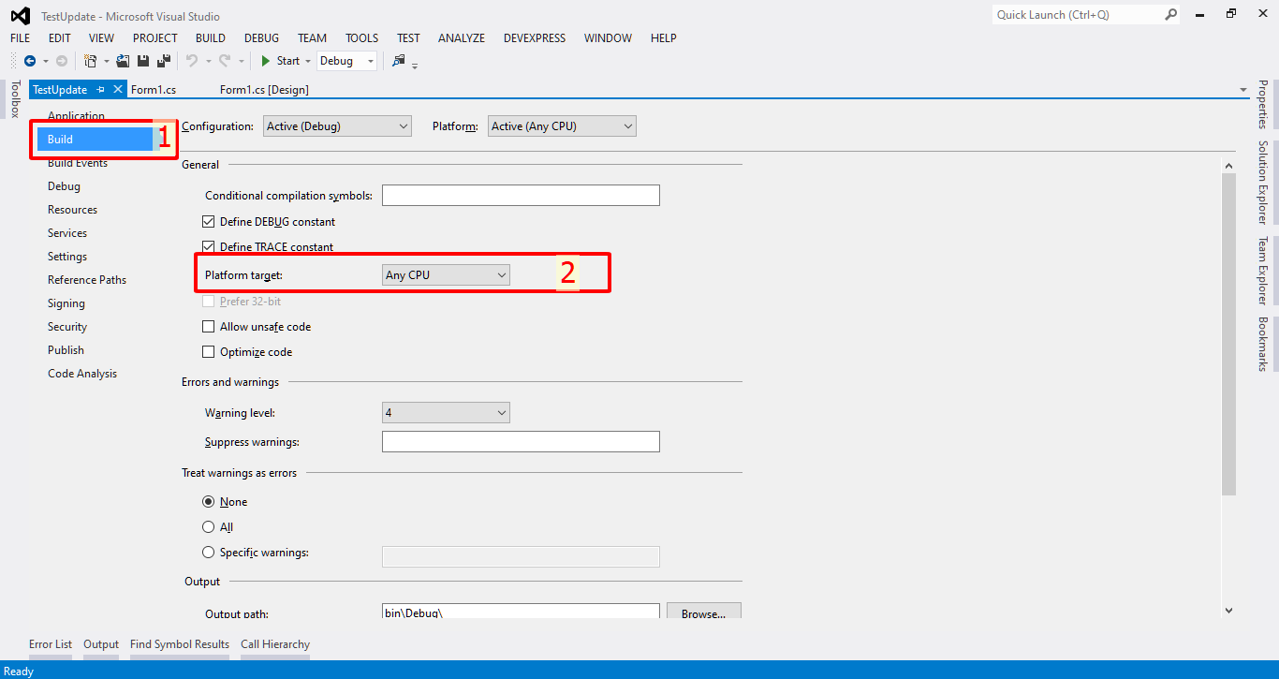Open the Configuration dropdown

[337, 126]
